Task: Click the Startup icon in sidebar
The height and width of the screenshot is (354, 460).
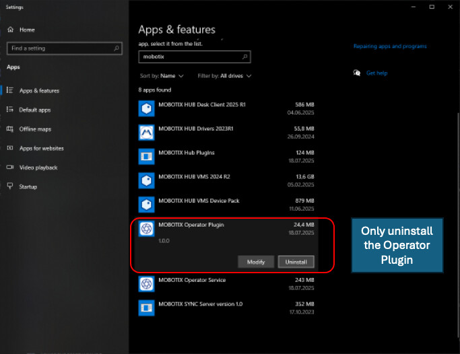Action: [10, 186]
